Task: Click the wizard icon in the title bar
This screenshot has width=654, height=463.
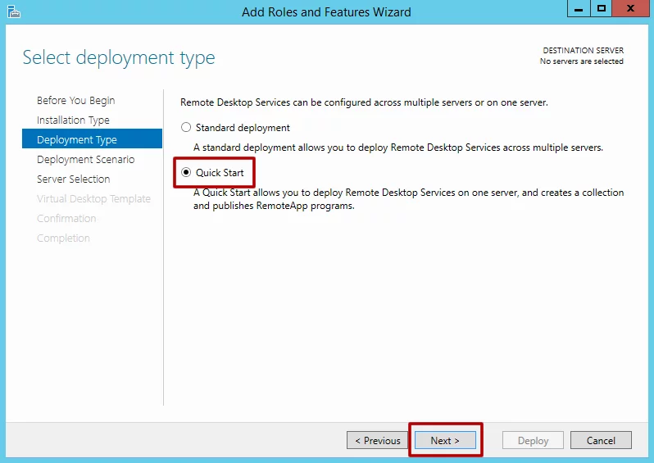Action: click(13, 11)
